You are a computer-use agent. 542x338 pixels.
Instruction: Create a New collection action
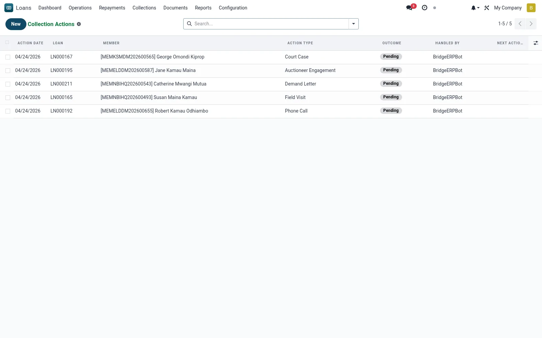pos(16,24)
